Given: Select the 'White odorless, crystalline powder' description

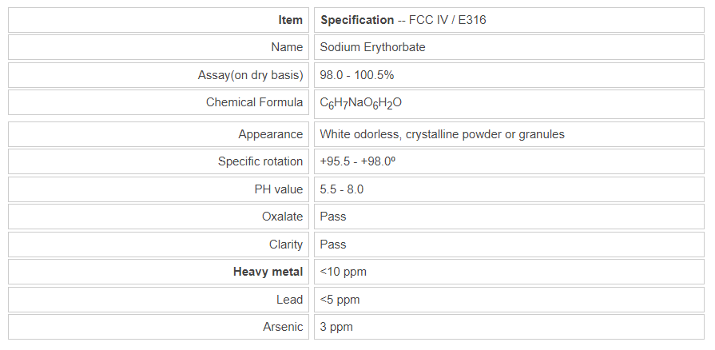Looking at the screenshot, I should pos(442,134).
